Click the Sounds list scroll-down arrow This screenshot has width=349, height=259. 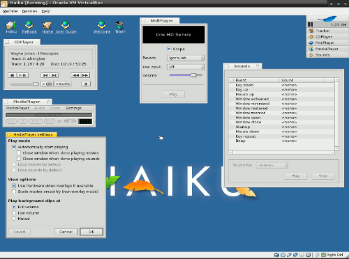pos(336,148)
